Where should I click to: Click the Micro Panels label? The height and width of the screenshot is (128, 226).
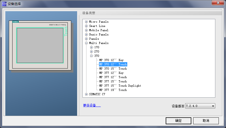pos(99,22)
